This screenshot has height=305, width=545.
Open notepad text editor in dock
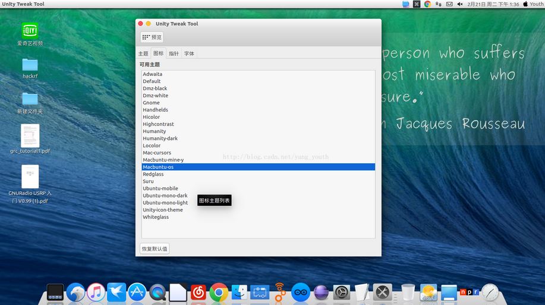click(362, 292)
